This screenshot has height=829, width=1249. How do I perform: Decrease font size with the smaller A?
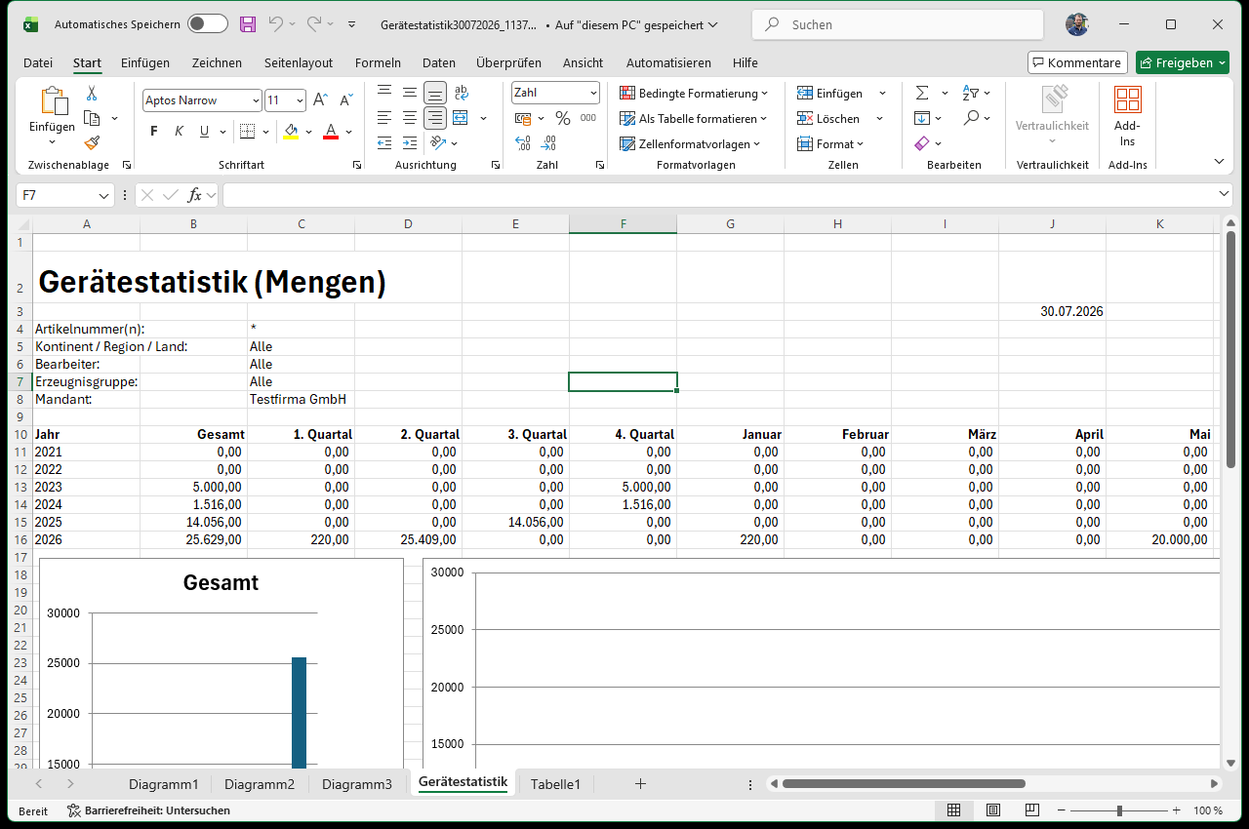pyautogui.click(x=345, y=100)
